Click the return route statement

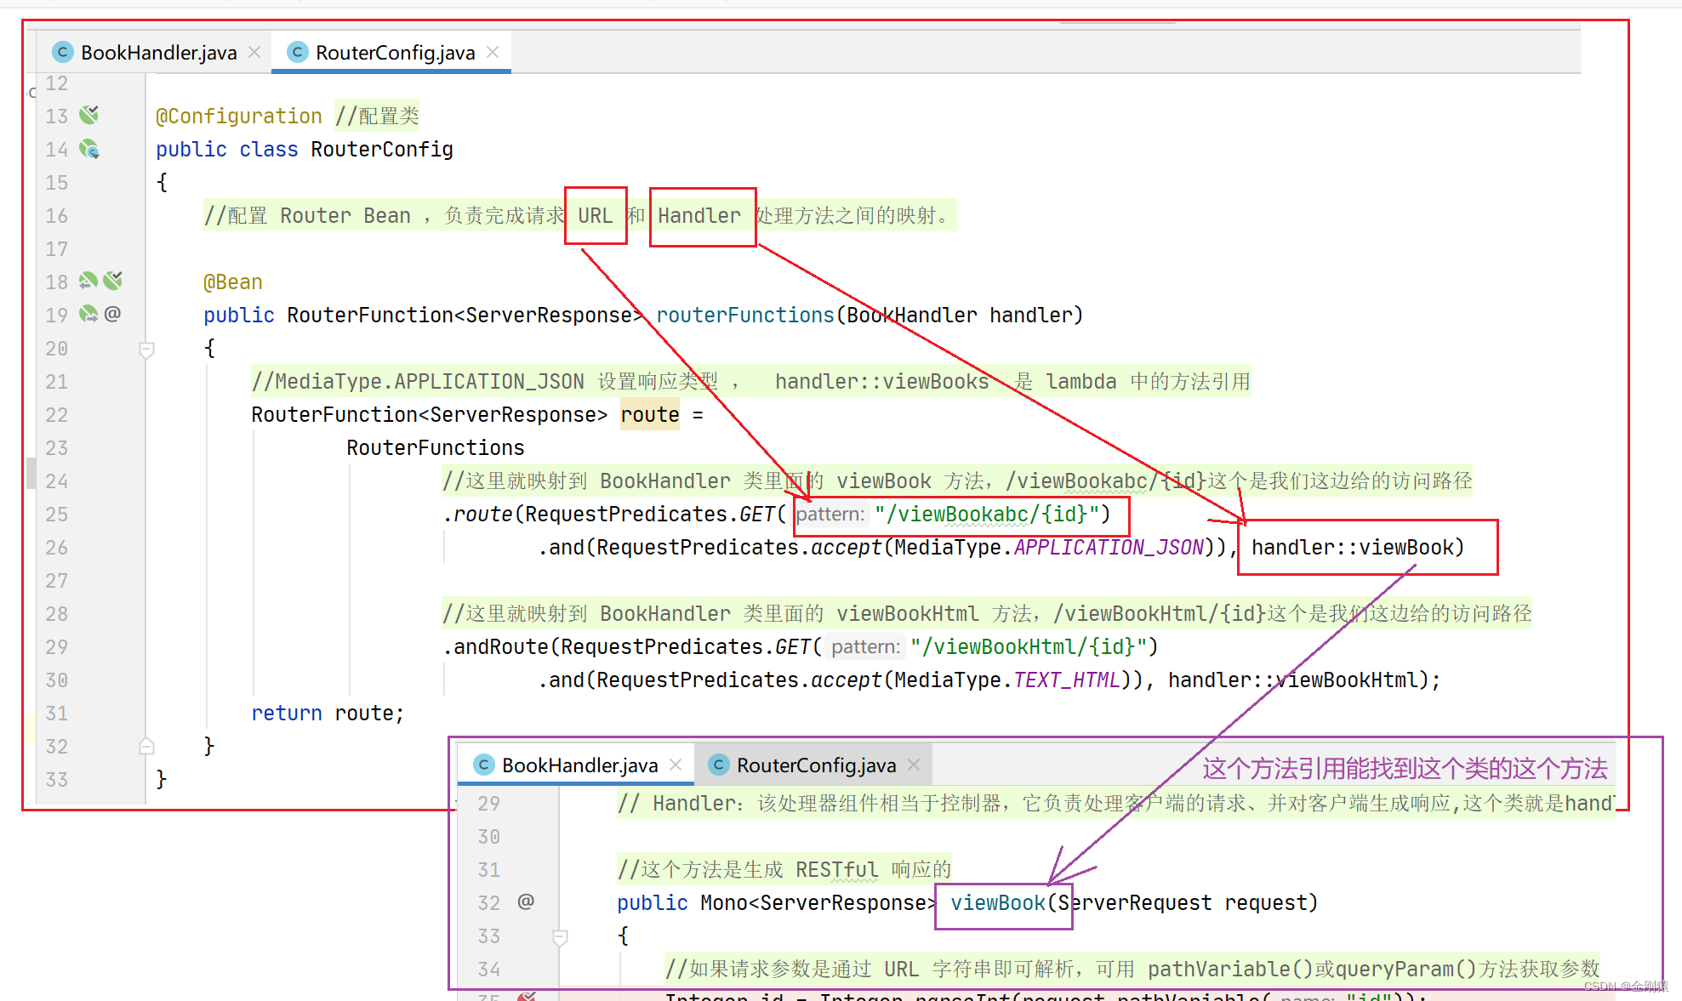pyautogui.click(x=328, y=714)
